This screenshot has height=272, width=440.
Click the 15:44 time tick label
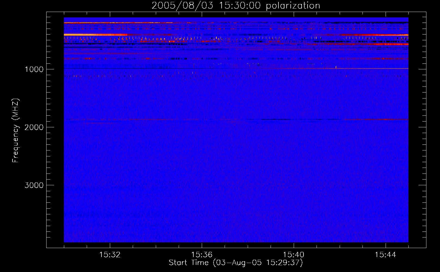[386, 255]
